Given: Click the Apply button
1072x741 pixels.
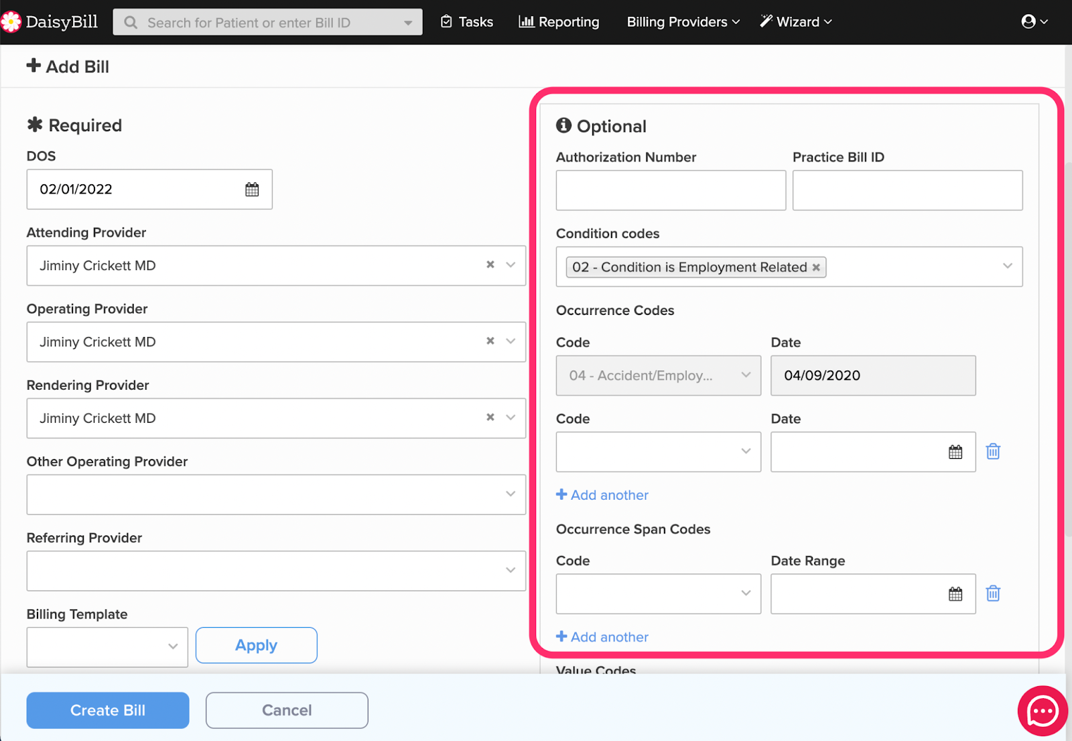Looking at the screenshot, I should 257,645.
